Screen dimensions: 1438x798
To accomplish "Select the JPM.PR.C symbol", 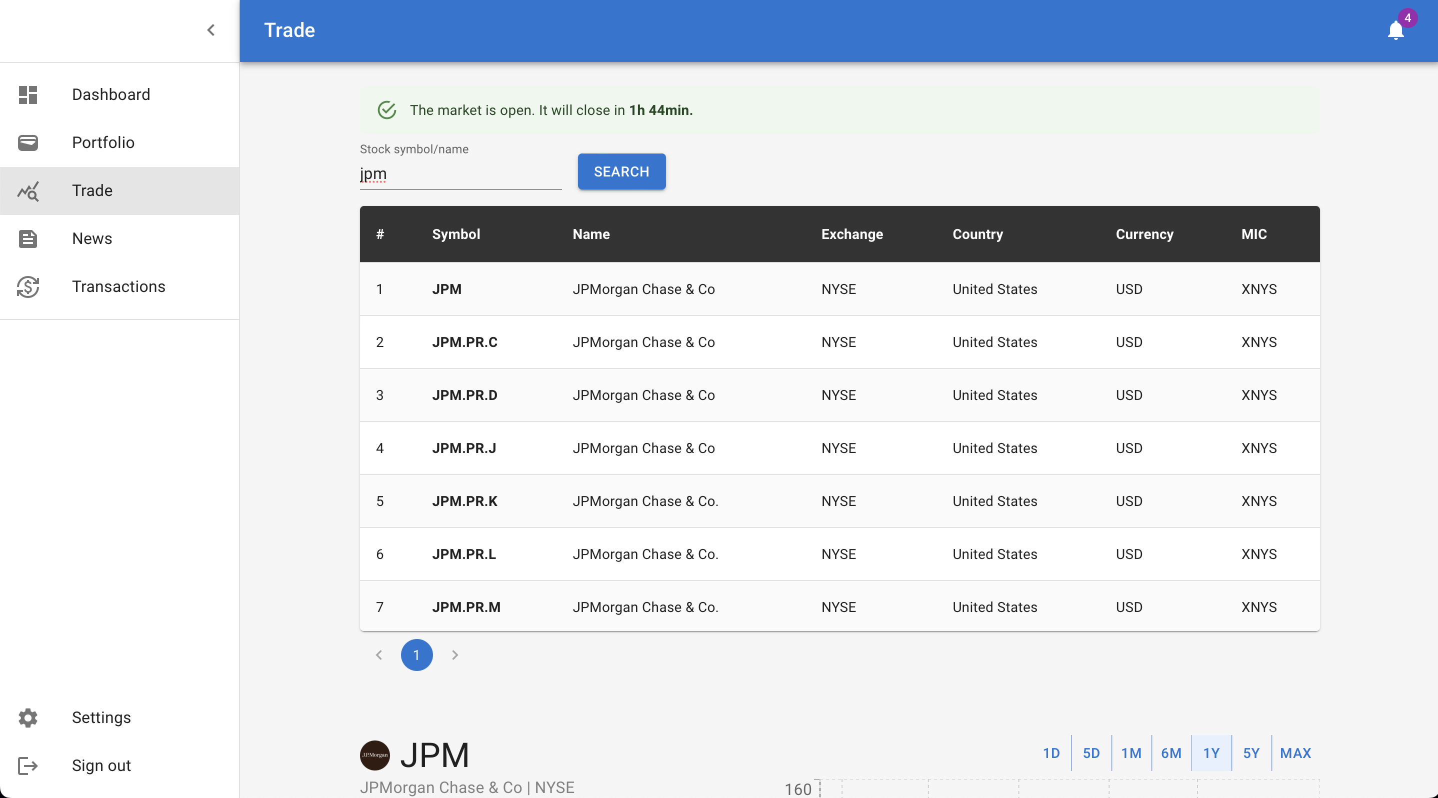I will (x=464, y=342).
